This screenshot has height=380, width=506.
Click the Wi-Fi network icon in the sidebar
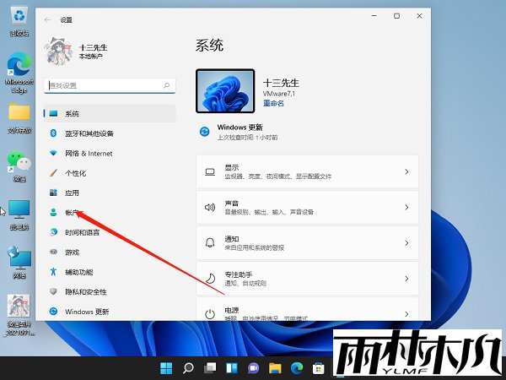[x=54, y=153]
